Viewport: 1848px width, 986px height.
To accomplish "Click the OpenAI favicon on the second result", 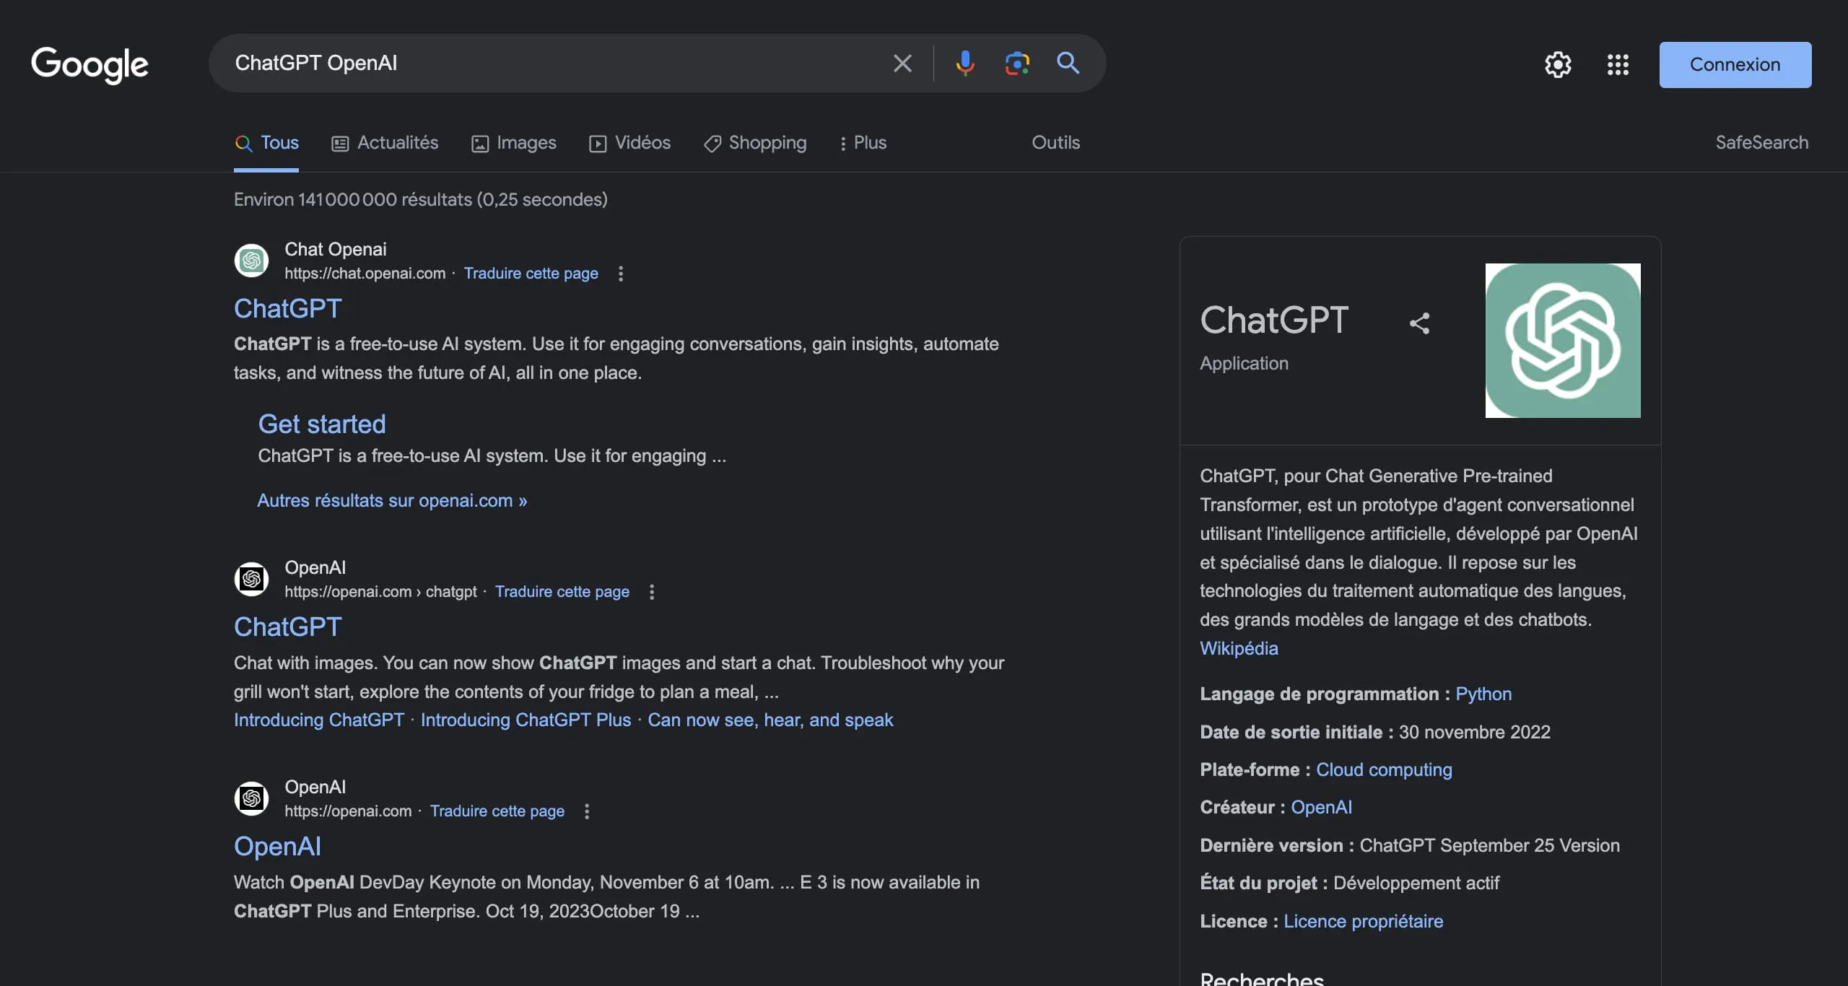I will [251, 579].
